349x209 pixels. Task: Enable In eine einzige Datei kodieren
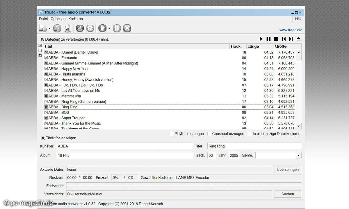250,134
